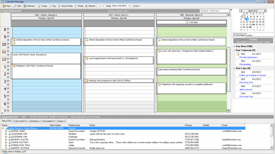Advance mini calendar to next month
This screenshot has height=154, width=275.
(x=265, y=11)
